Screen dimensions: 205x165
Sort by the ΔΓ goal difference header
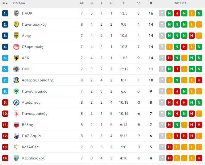(x=138, y=3)
